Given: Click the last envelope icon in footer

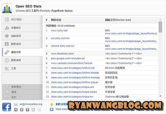Looking at the screenshot, I should pyautogui.click(x=39, y=110).
